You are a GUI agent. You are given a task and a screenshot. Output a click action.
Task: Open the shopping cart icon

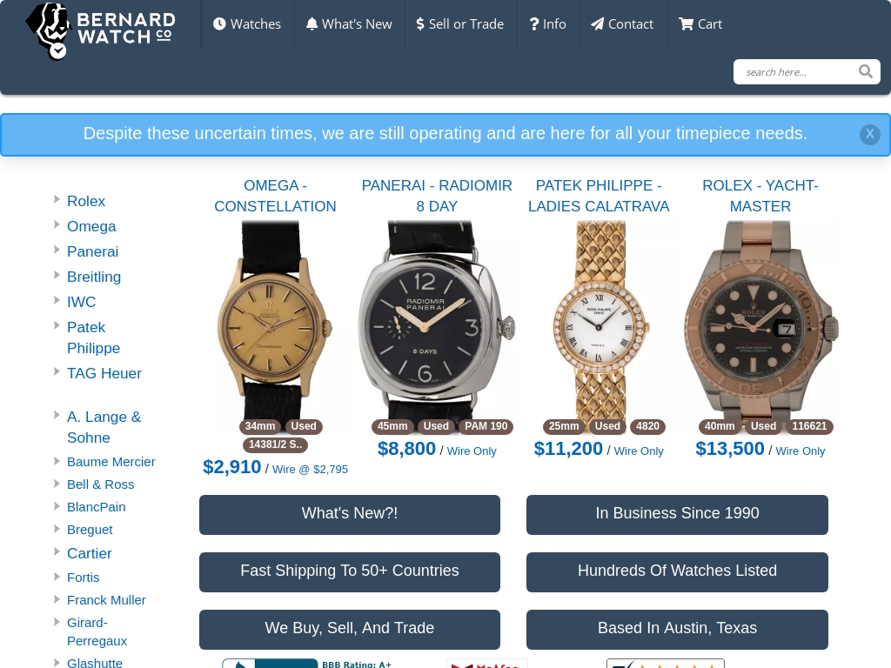pos(686,23)
